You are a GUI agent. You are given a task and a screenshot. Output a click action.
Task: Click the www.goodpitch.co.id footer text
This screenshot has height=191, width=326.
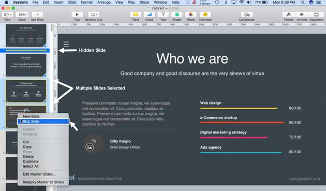point(304,179)
